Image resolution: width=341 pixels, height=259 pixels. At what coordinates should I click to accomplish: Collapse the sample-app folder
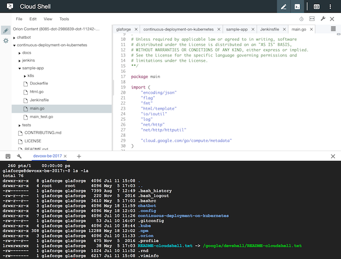point(19,69)
